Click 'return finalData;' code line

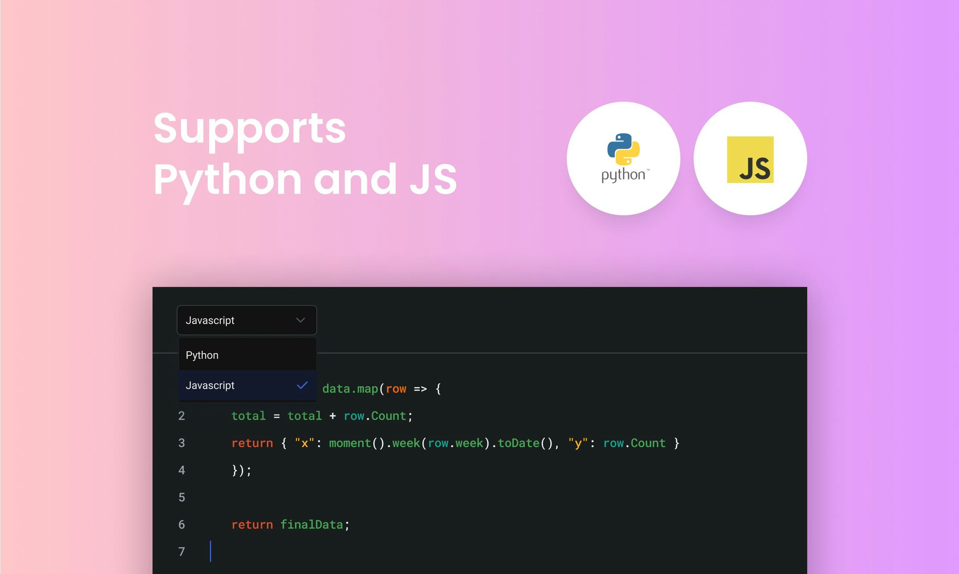point(290,525)
